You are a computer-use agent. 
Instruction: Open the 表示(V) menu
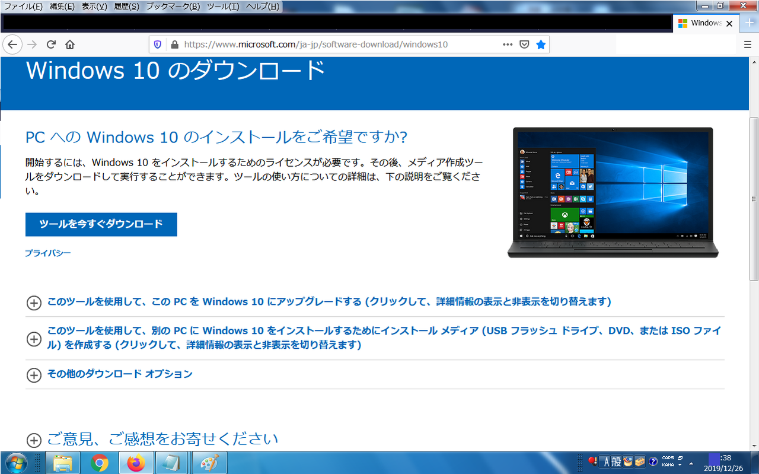[94, 7]
